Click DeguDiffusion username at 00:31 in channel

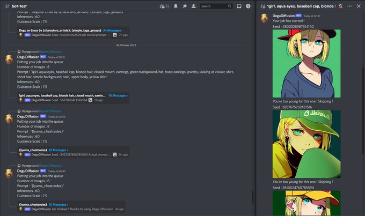pyautogui.click(x=28, y=57)
